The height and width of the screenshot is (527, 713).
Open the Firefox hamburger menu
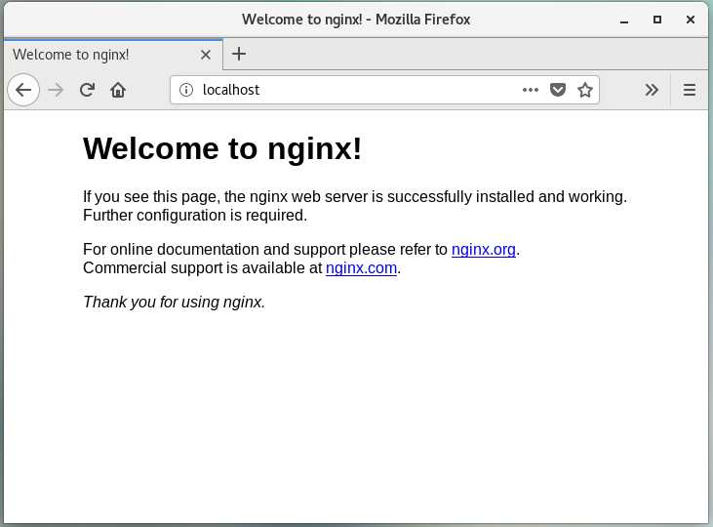[x=689, y=90]
